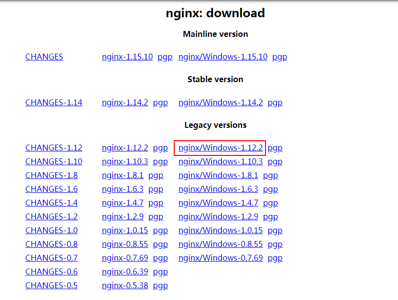Download nginx-1.2.9 source
The height and width of the screenshot is (300, 398).
click(123, 216)
